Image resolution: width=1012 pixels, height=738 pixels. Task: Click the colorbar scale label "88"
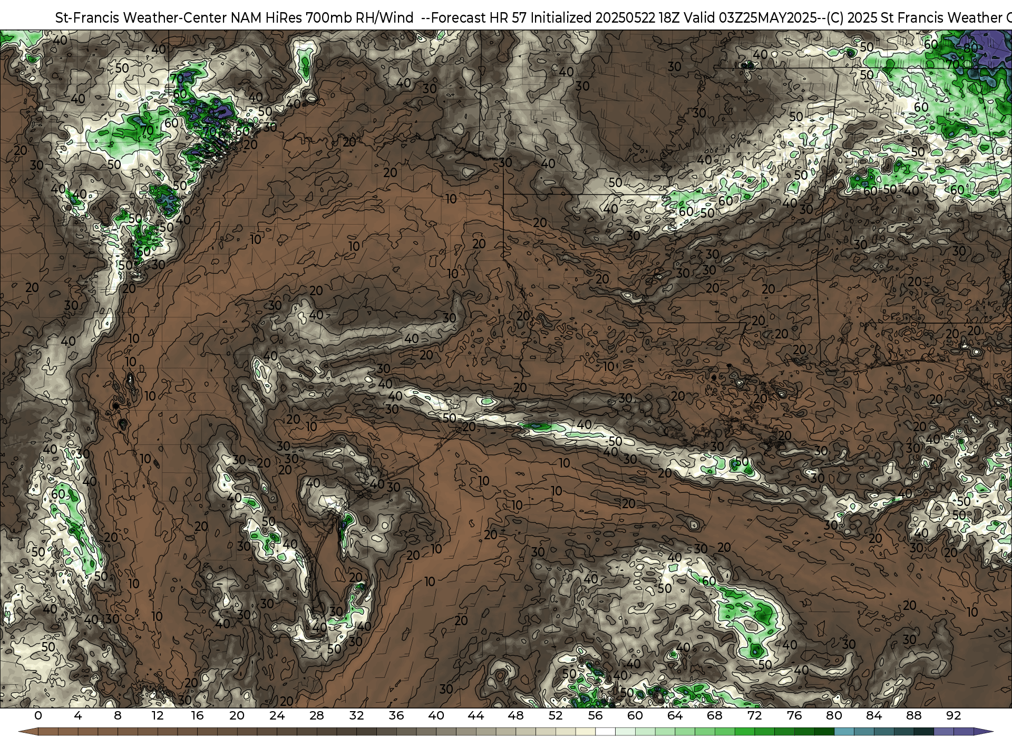(x=914, y=715)
